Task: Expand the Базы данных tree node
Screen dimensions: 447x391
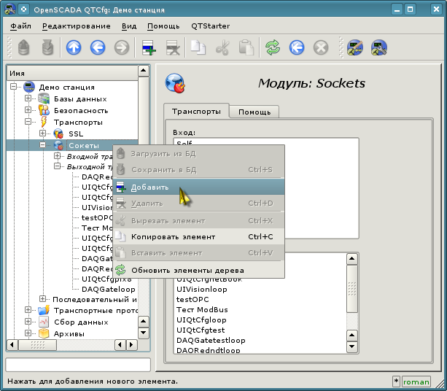Action: pyautogui.click(x=28, y=98)
